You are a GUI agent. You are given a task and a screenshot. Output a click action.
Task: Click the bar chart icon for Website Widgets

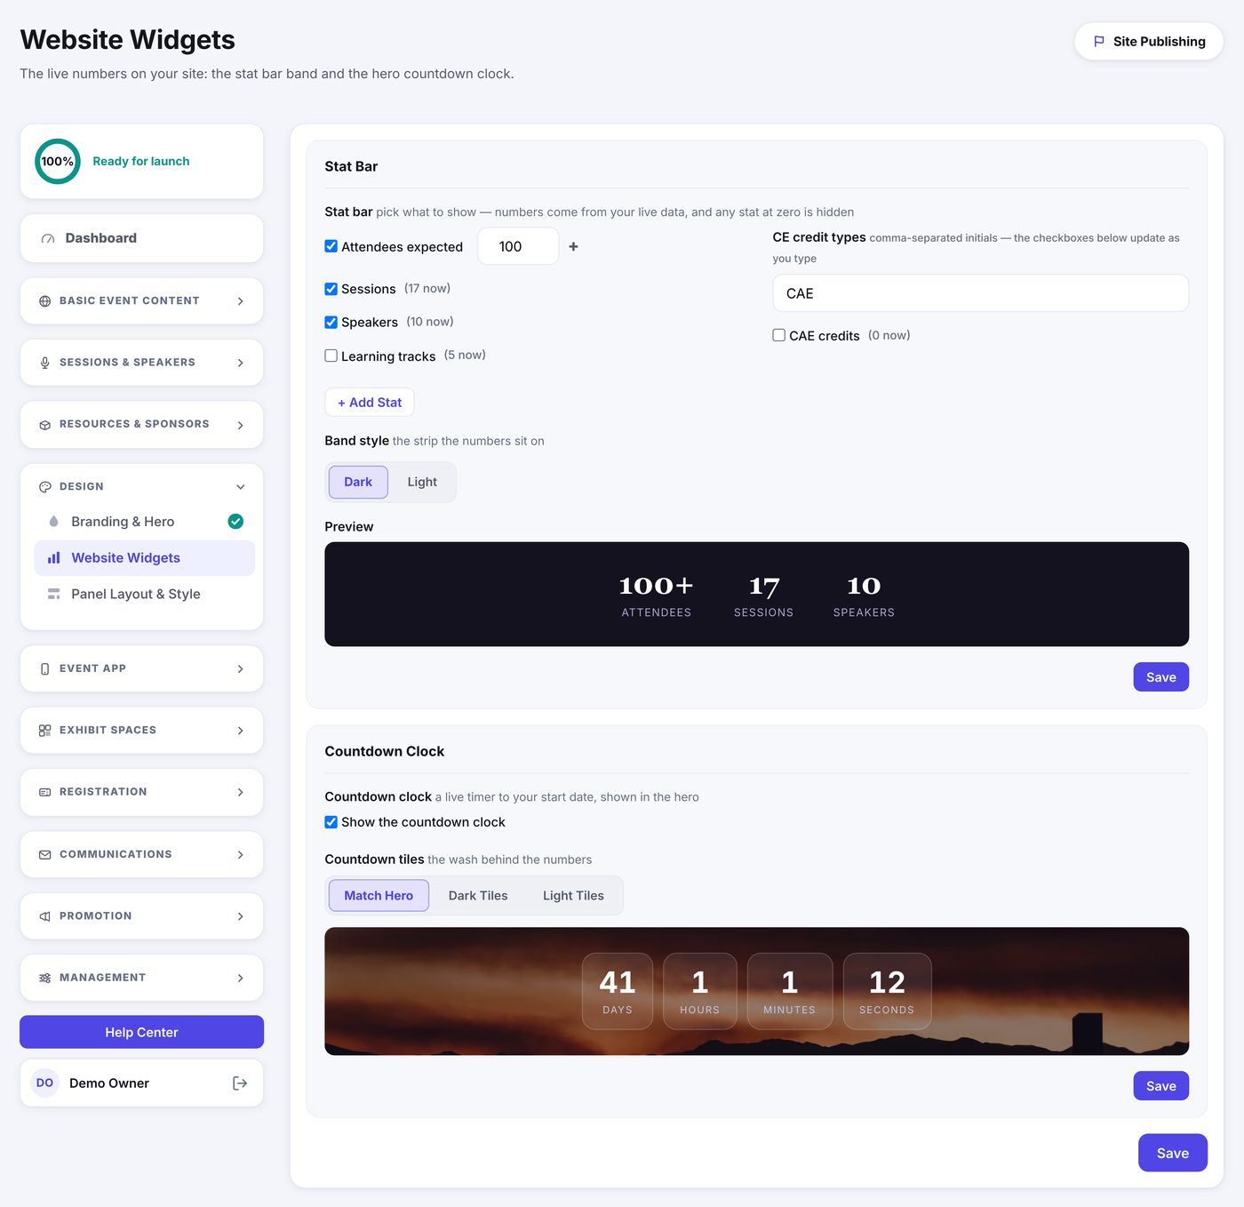[53, 558]
